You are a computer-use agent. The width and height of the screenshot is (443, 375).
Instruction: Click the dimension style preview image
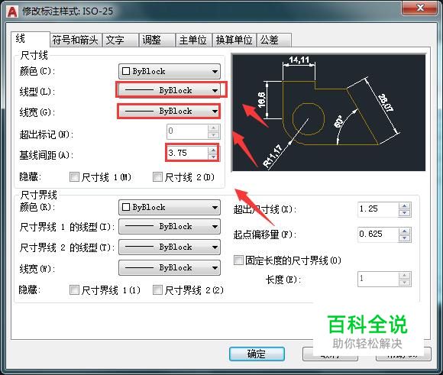328,112
